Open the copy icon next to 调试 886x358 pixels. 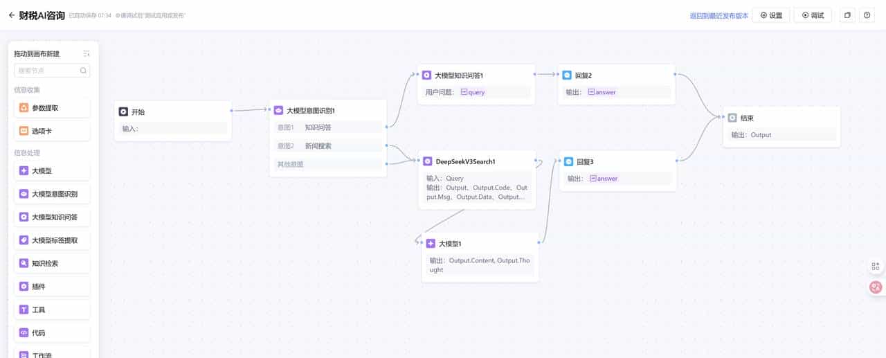click(x=847, y=15)
